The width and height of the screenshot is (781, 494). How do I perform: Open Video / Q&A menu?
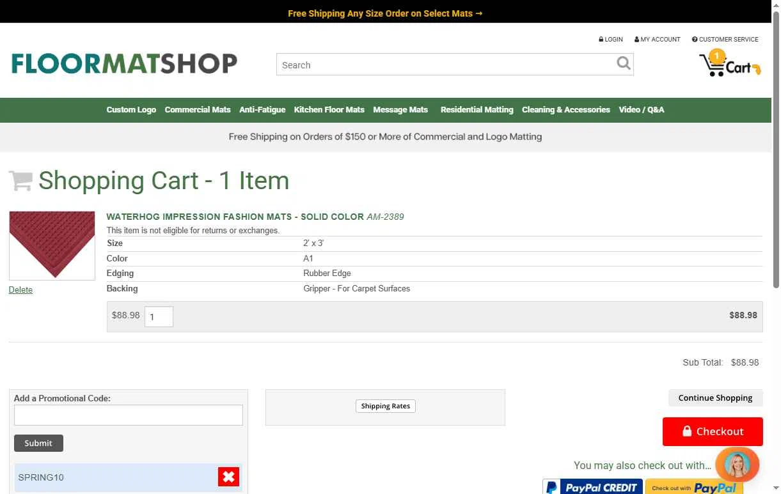641,110
